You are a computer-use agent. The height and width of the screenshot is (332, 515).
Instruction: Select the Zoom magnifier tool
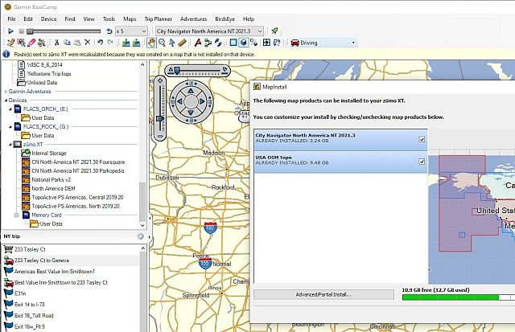pos(162,43)
